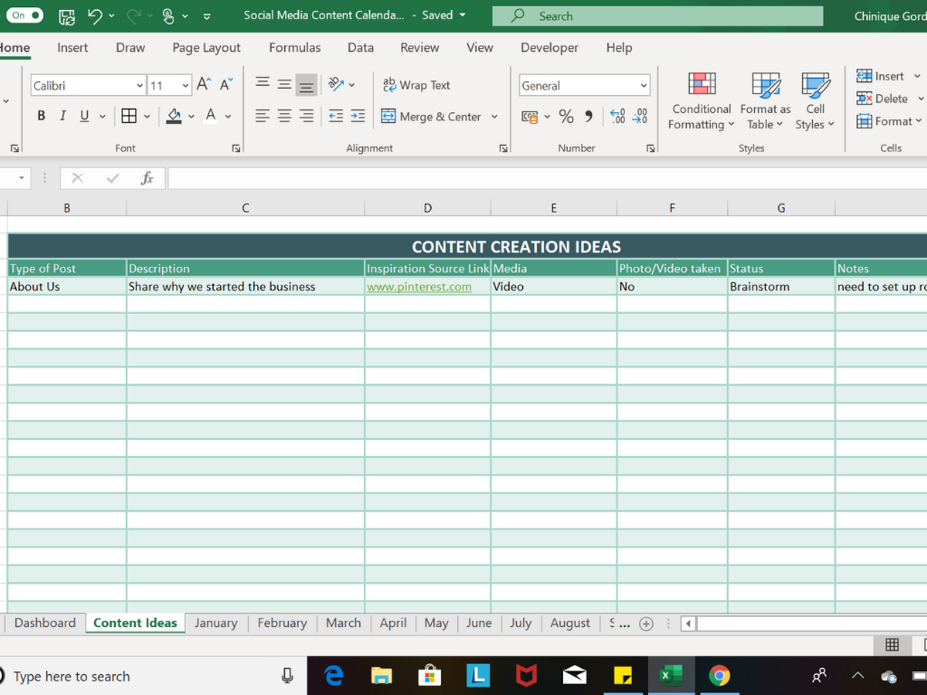Click the Increase Font Size icon
927x695 pixels.
point(204,85)
